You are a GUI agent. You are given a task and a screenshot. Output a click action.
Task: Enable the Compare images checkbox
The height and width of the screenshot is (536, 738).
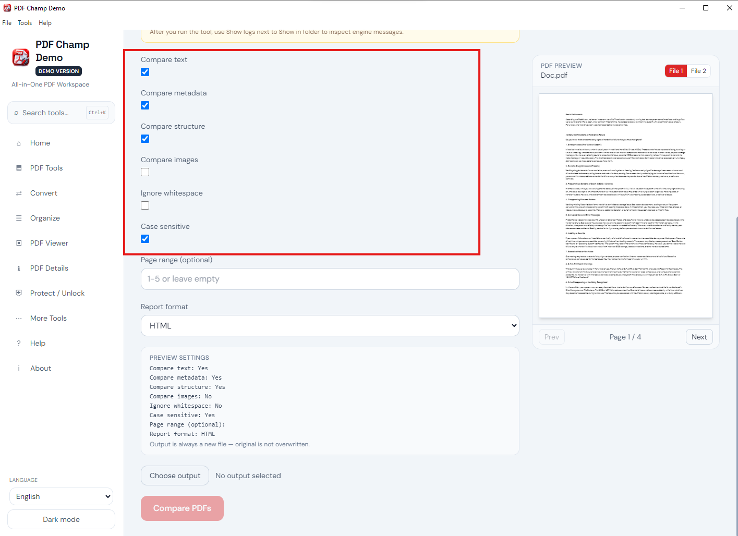pos(145,172)
